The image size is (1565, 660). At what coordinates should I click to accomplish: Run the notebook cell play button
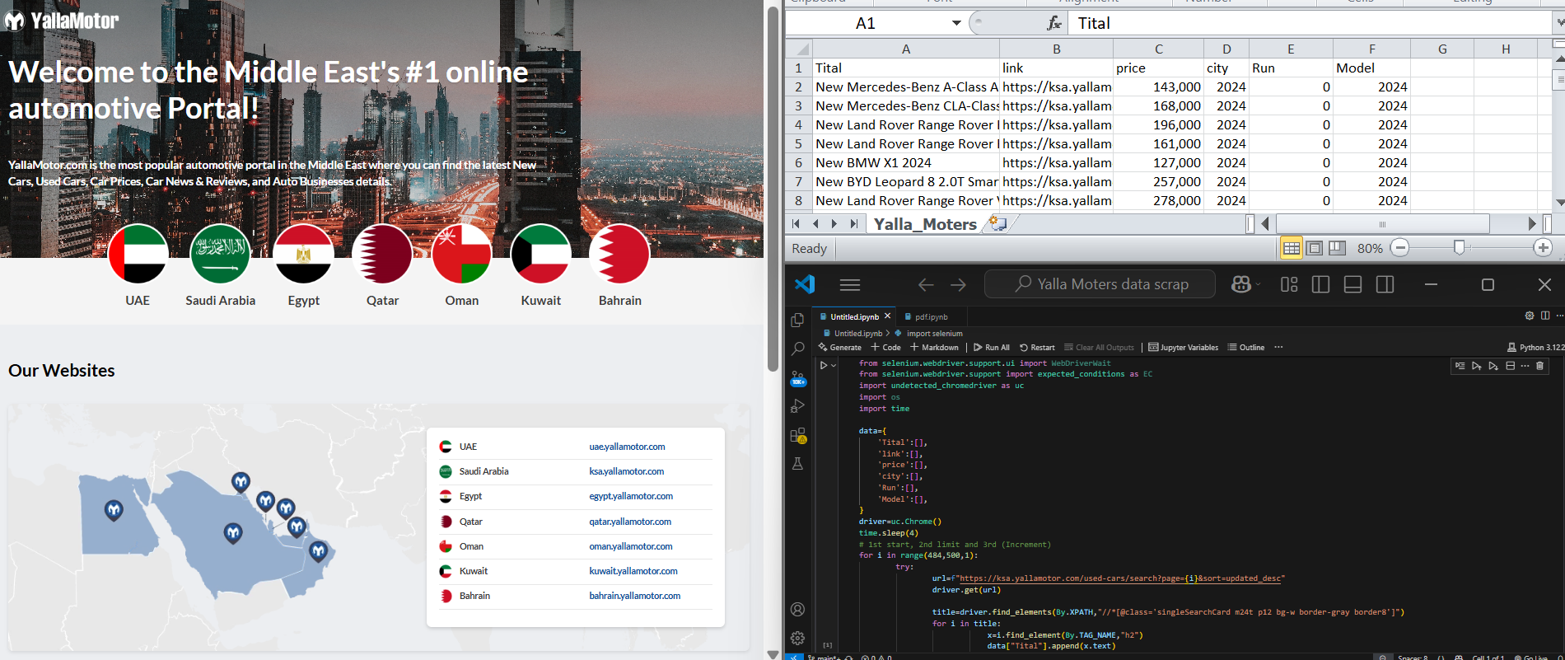click(x=823, y=365)
